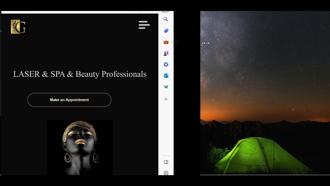330x186 pixels.
Task: Select the LASER & SPA heading link
Action: pos(80,74)
